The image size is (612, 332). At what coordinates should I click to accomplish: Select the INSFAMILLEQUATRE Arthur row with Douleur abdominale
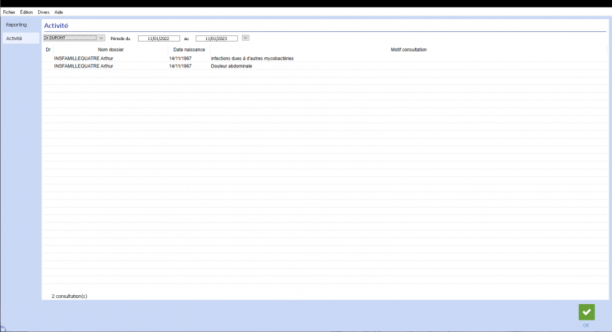coord(325,66)
